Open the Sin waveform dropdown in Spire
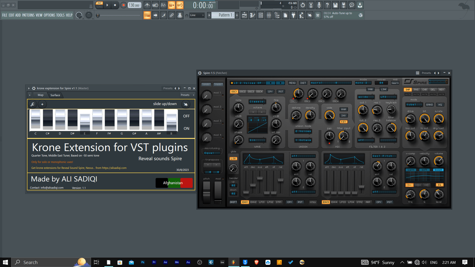This screenshot has height=267, width=475. pyautogui.click(x=257, y=140)
